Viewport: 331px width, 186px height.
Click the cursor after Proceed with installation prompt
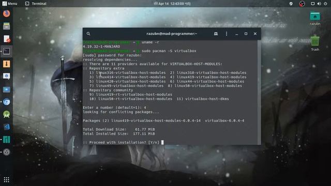(162, 143)
